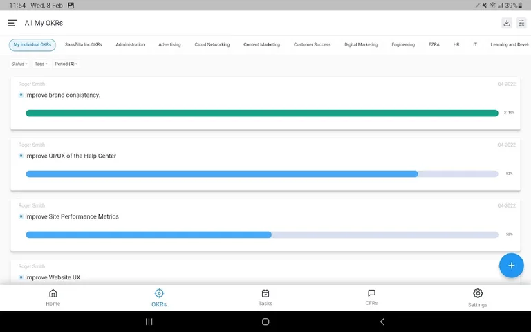The image size is (531, 332).
Task: Tap objective icon beside Improve Site Performance Metrics
Action: (21, 216)
